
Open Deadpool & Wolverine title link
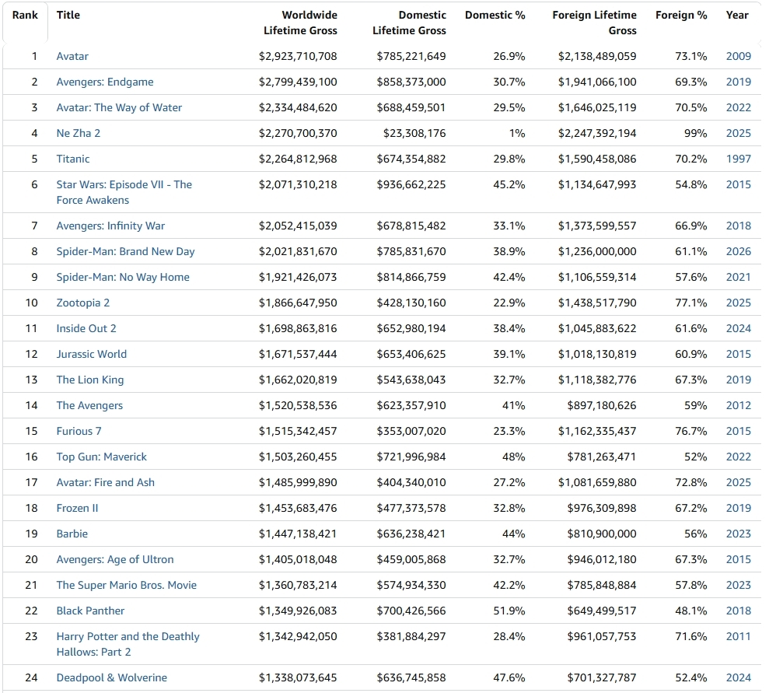[111, 677]
